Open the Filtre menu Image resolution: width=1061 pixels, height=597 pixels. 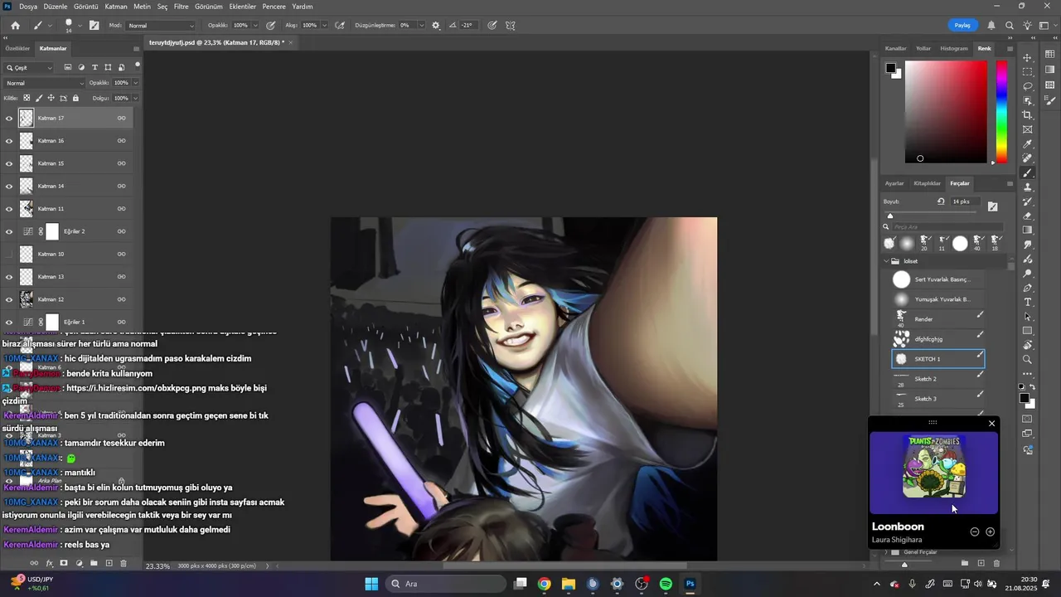tap(181, 7)
